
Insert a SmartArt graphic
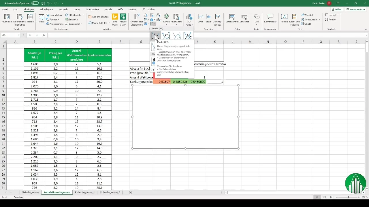[71, 20]
